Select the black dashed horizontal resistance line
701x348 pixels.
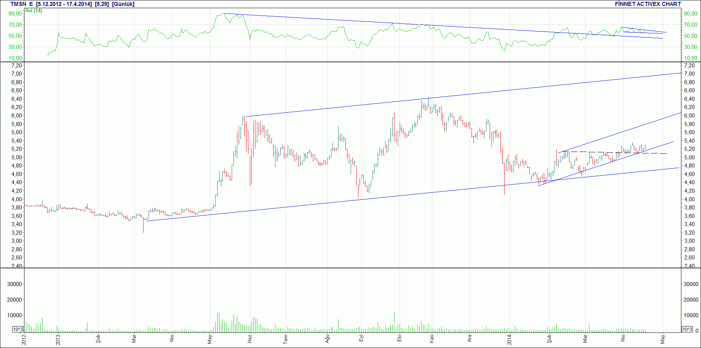pyautogui.click(x=615, y=152)
